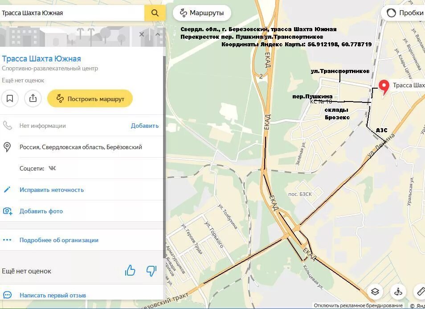Open Исправить неточность link
425x309 pixels.
coord(52,190)
